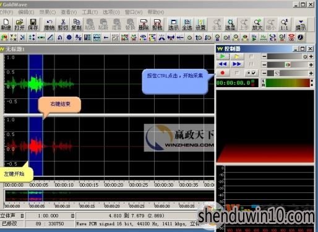Open a file with 打开 toolbar button
Viewport: 318px width, 232px height.
[19, 24]
